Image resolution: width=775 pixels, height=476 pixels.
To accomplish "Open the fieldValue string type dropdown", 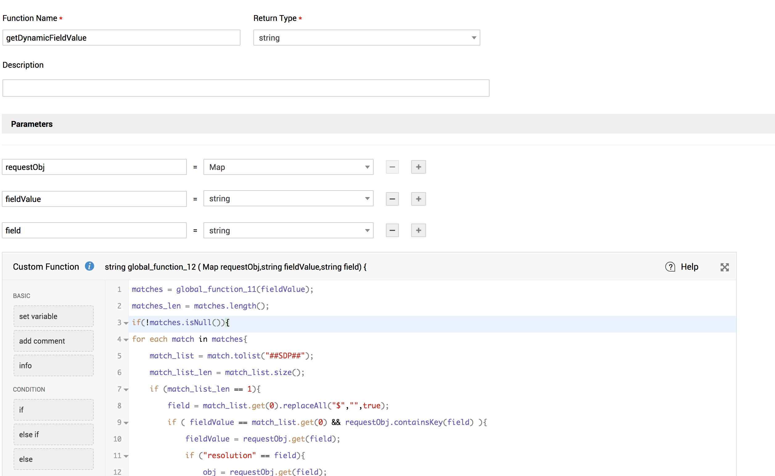I will point(288,199).
